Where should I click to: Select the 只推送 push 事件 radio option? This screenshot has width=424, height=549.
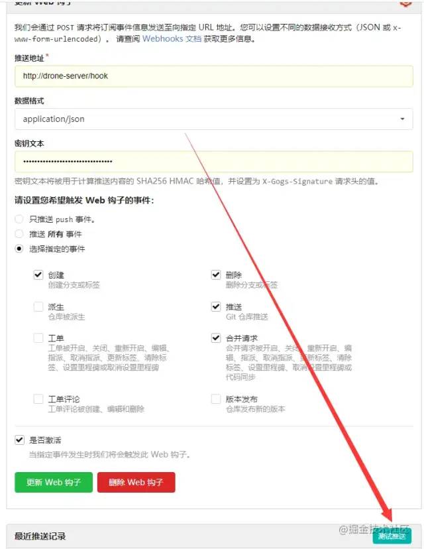[x=19, y=219]
